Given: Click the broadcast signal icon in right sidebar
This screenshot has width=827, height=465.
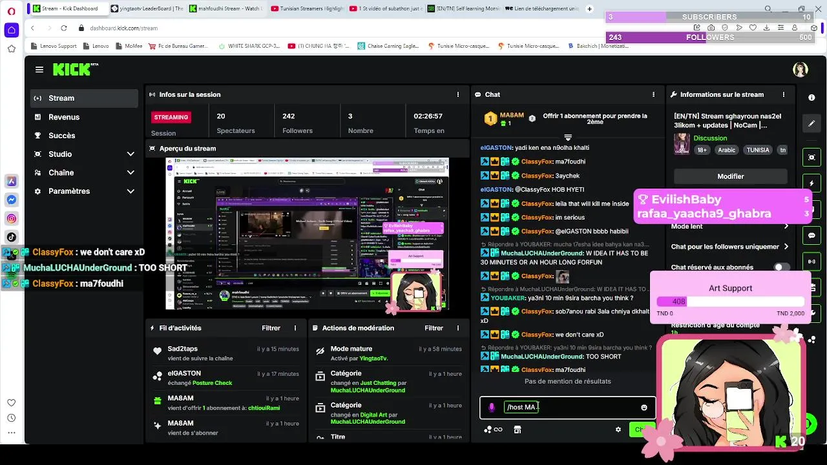Looking at the screenshot, I should point(811,262).
